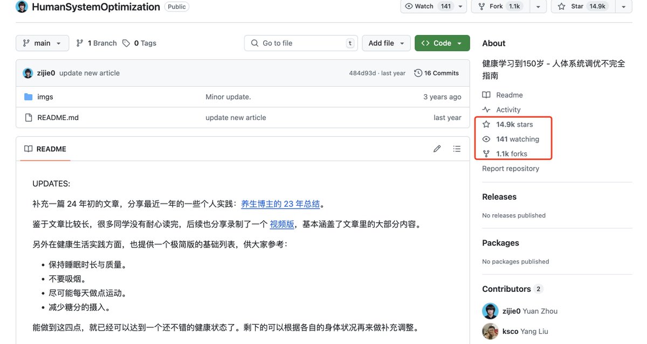Expand the green Code dropdown
The height and width of the screenshot is (344, 647).
click(442, 43)
